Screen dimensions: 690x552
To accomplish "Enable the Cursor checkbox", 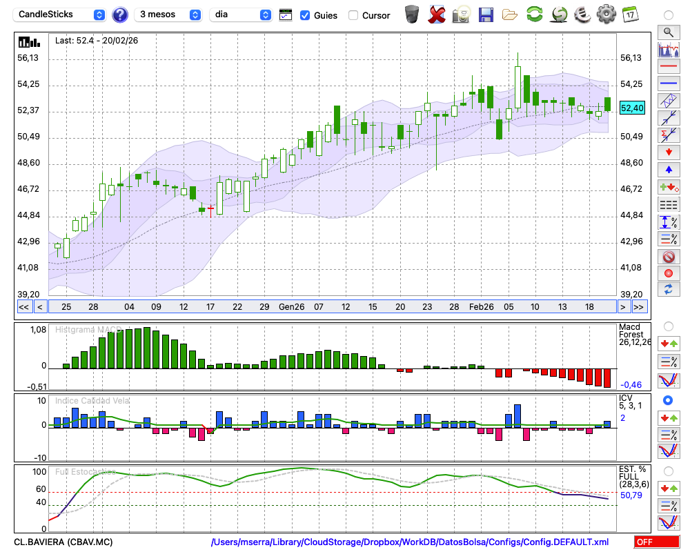I will pyautogui.click(x=353, y=15).
